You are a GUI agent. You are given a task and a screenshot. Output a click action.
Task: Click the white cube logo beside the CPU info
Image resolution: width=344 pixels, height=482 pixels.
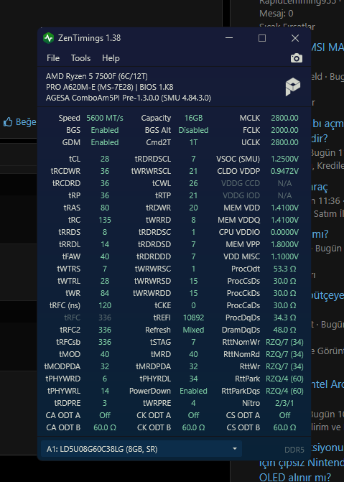click(x=293, y=86)
